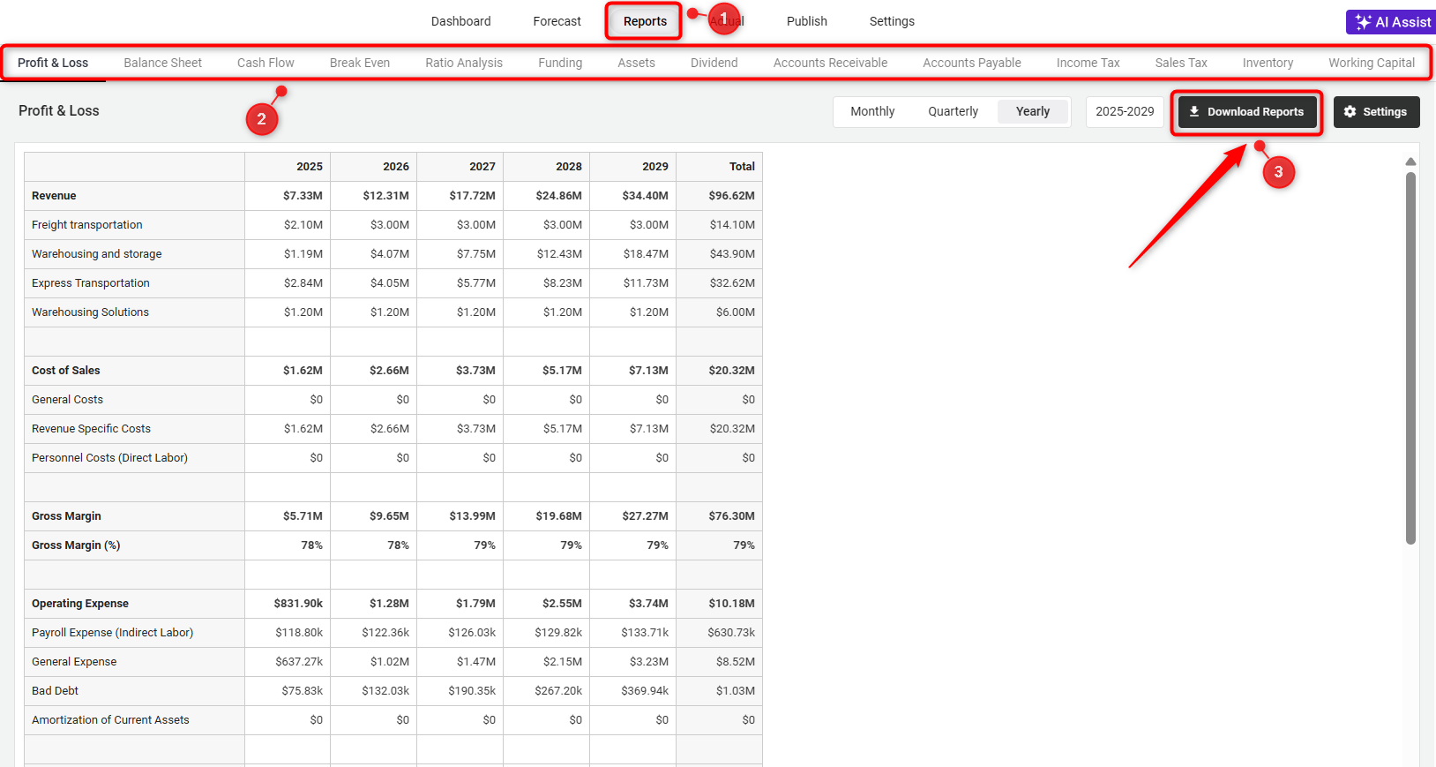The height and width of the screenshot is (767, 1436).
Task: Click the Express Transportation row label
Action: pyautogui.click(x=90, y=283)
